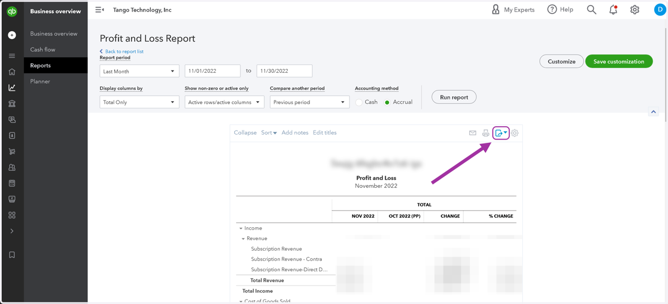Open the people icon in sidebar
Image resolution: width=668 pixels, height=304 pixels.
click(12, 167)
